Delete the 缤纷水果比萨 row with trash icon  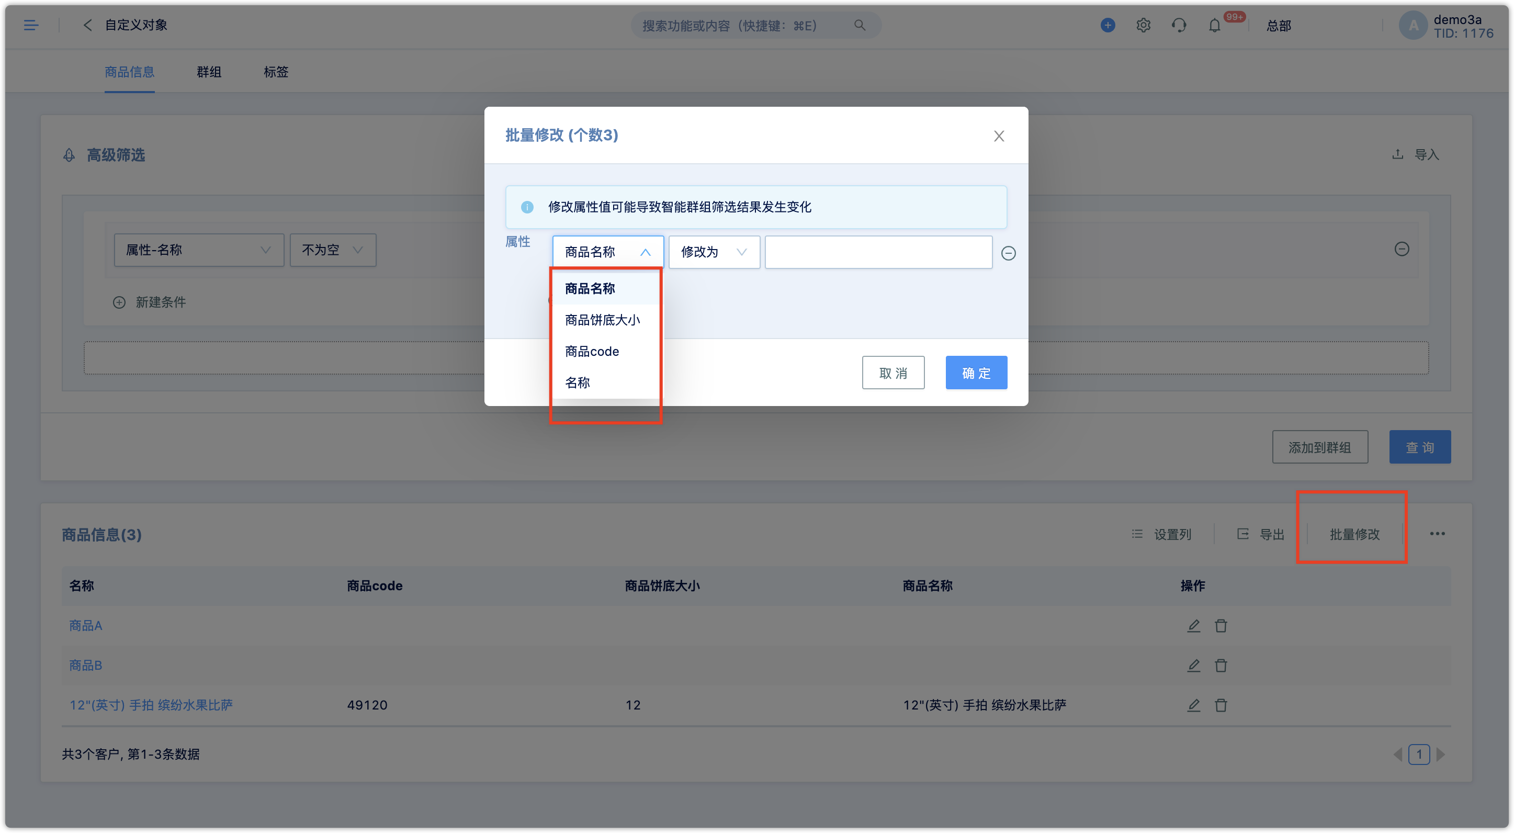coord(1221,705)
